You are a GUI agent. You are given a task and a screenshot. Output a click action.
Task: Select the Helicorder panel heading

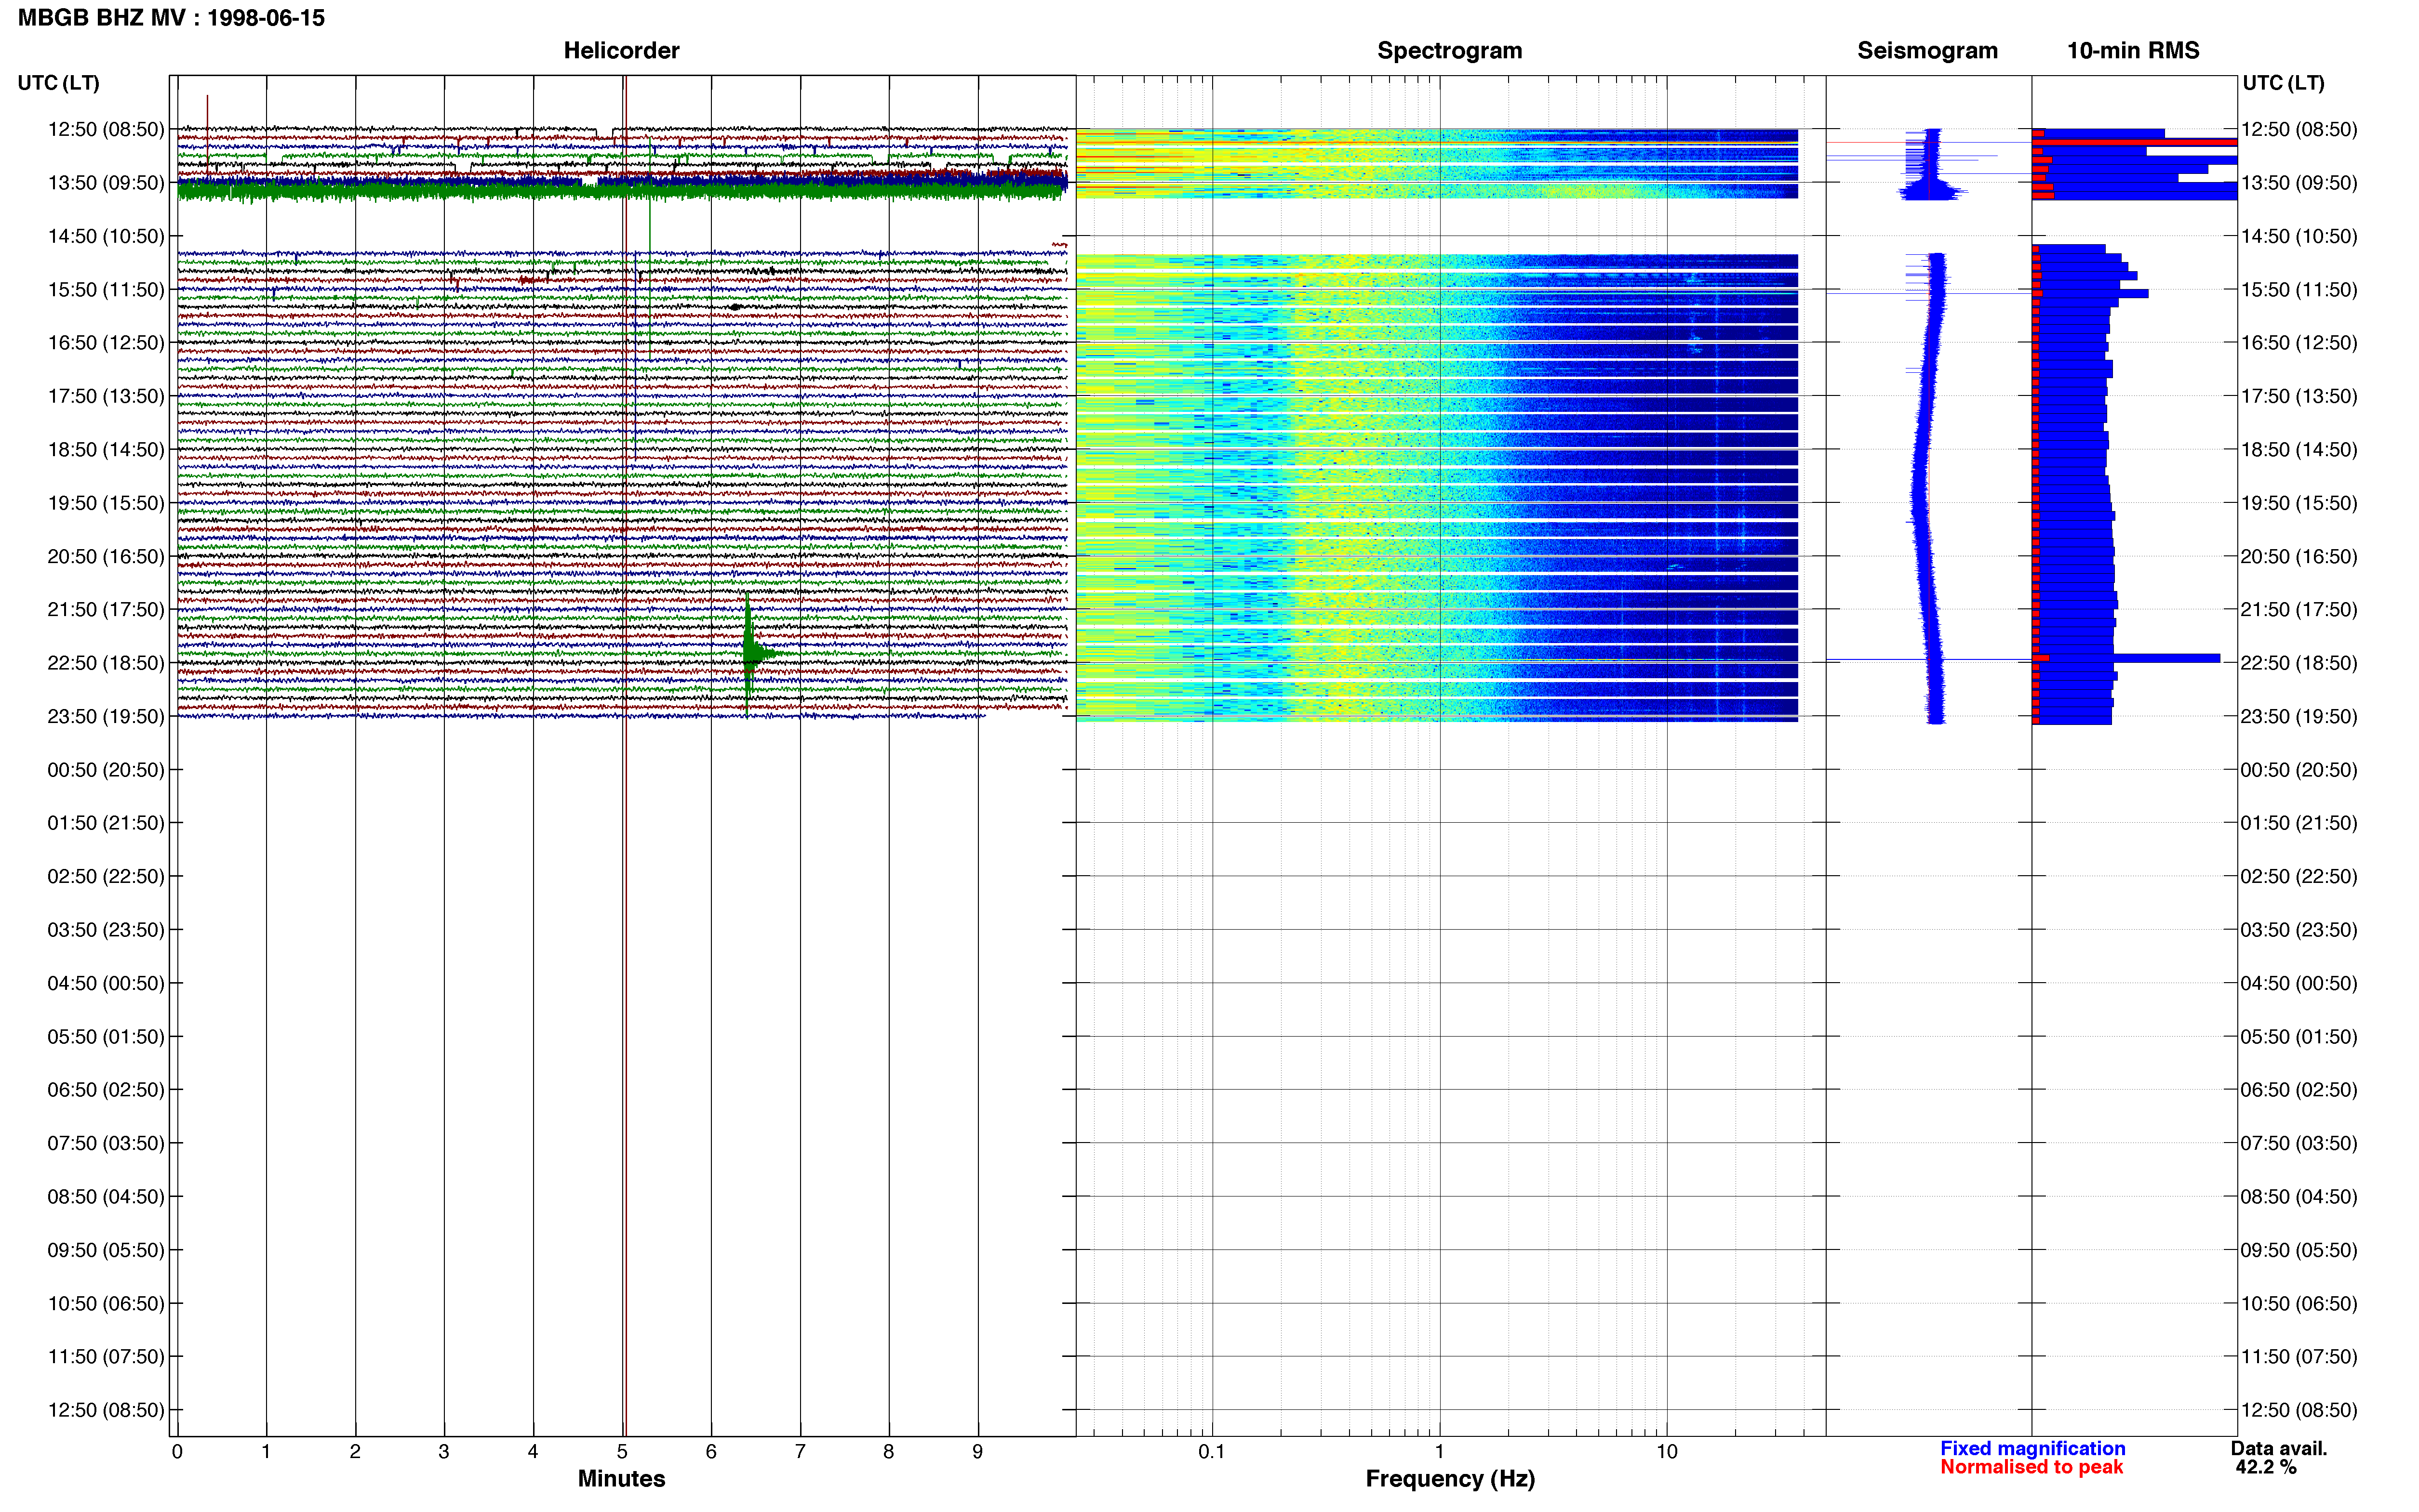point(621,50)
